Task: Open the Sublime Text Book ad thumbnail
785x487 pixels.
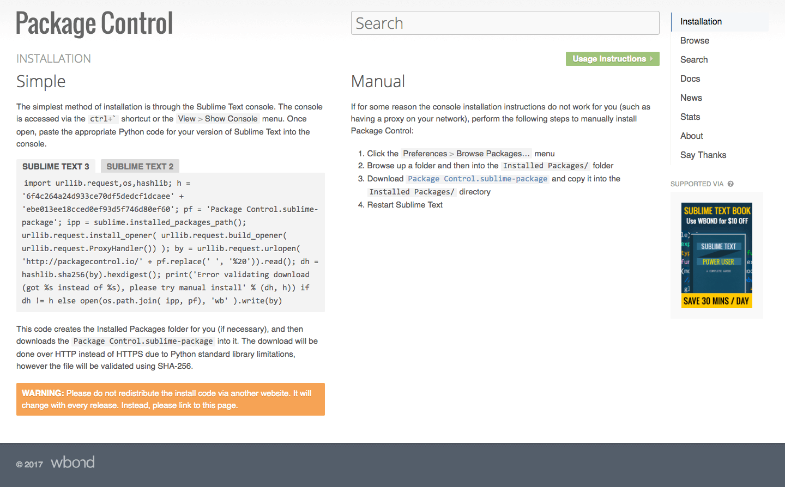Action: [717, 255]
